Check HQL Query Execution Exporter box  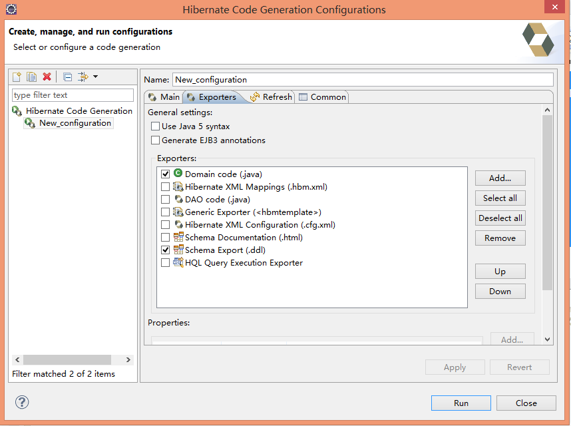click(x=165, y=262)
